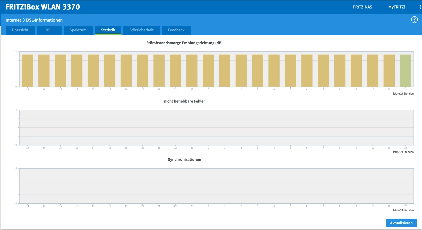Click inside the Synchronisationen chart area
The height and width of the screenshot is (230, 422).
point(216,186)
